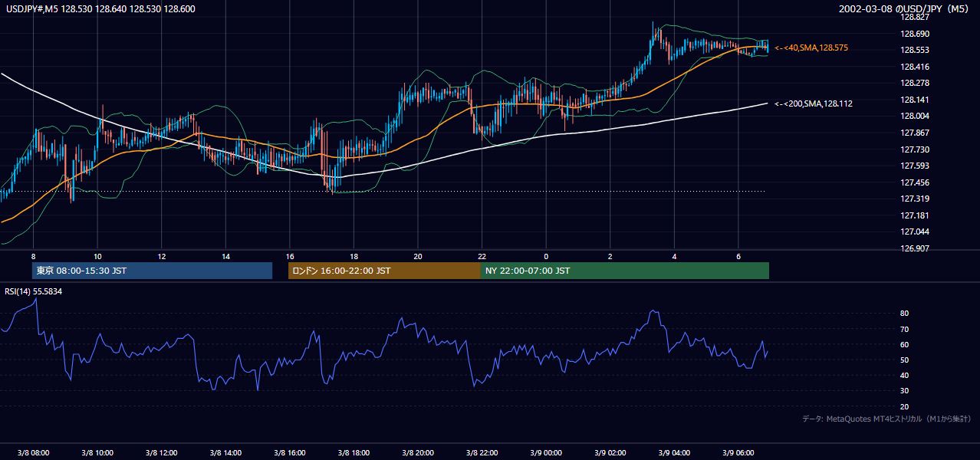
Task: Select the white 200 SMA label 128.112
Action: 814,103
